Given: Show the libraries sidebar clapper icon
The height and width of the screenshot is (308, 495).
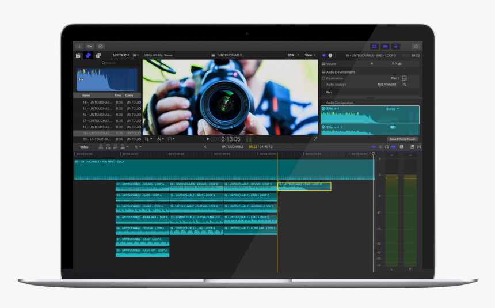Looking at the screenshot, I should pos(78,55).
